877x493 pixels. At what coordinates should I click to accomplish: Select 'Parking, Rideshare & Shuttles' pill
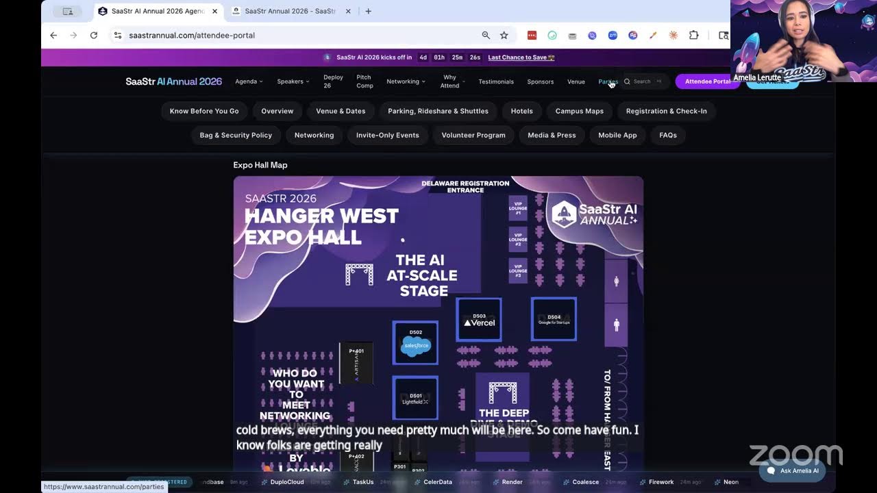point(438,111)
